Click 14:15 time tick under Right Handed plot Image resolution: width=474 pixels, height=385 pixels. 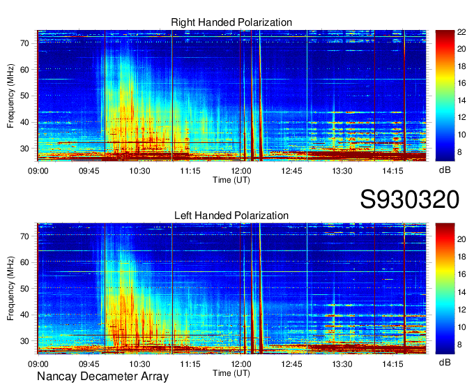[392, 171]
